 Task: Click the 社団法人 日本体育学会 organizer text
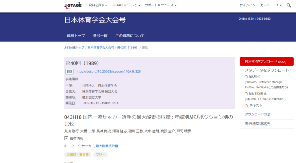tap(99, 86)
